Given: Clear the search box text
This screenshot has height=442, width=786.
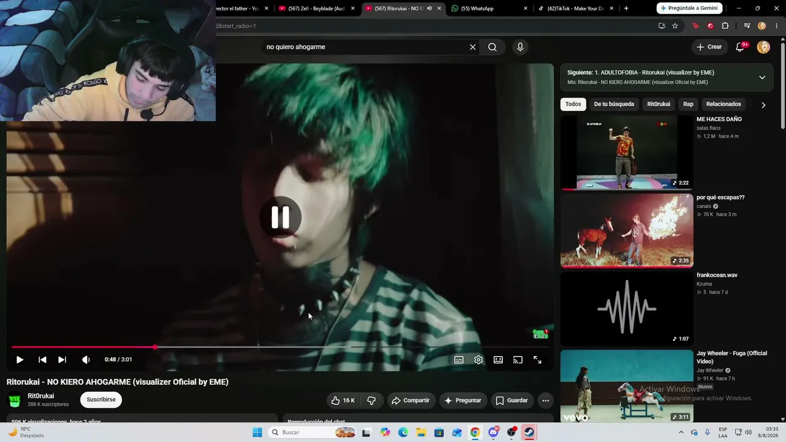Looking at the screenshot, I should pyautogui.click(x=473, y=47).
